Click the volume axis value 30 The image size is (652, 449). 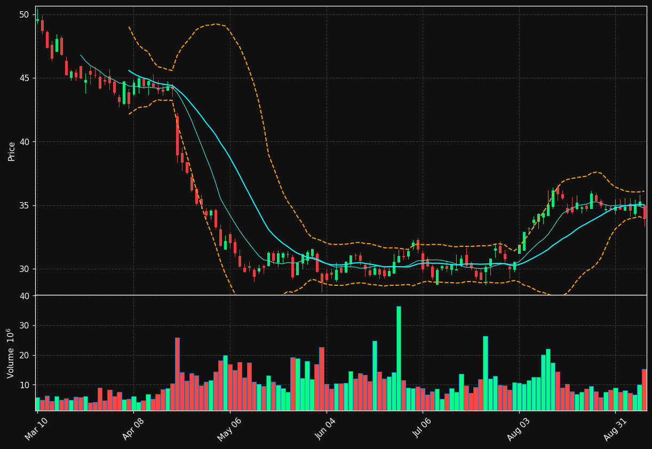[25, 326]
